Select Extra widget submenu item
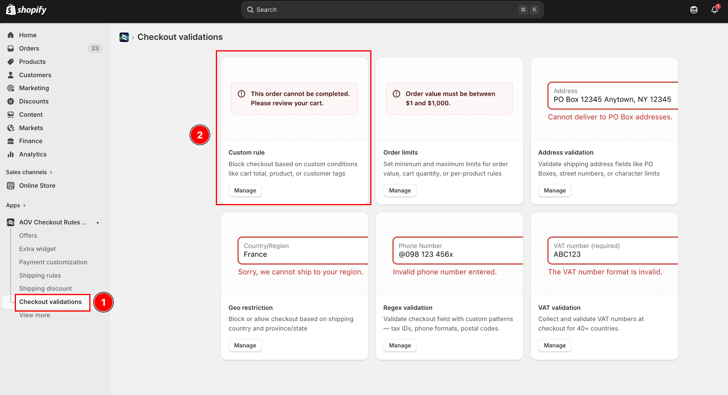The height and width of the screenshot is (395, 728). pyautogui.click(x=37, y=249)
